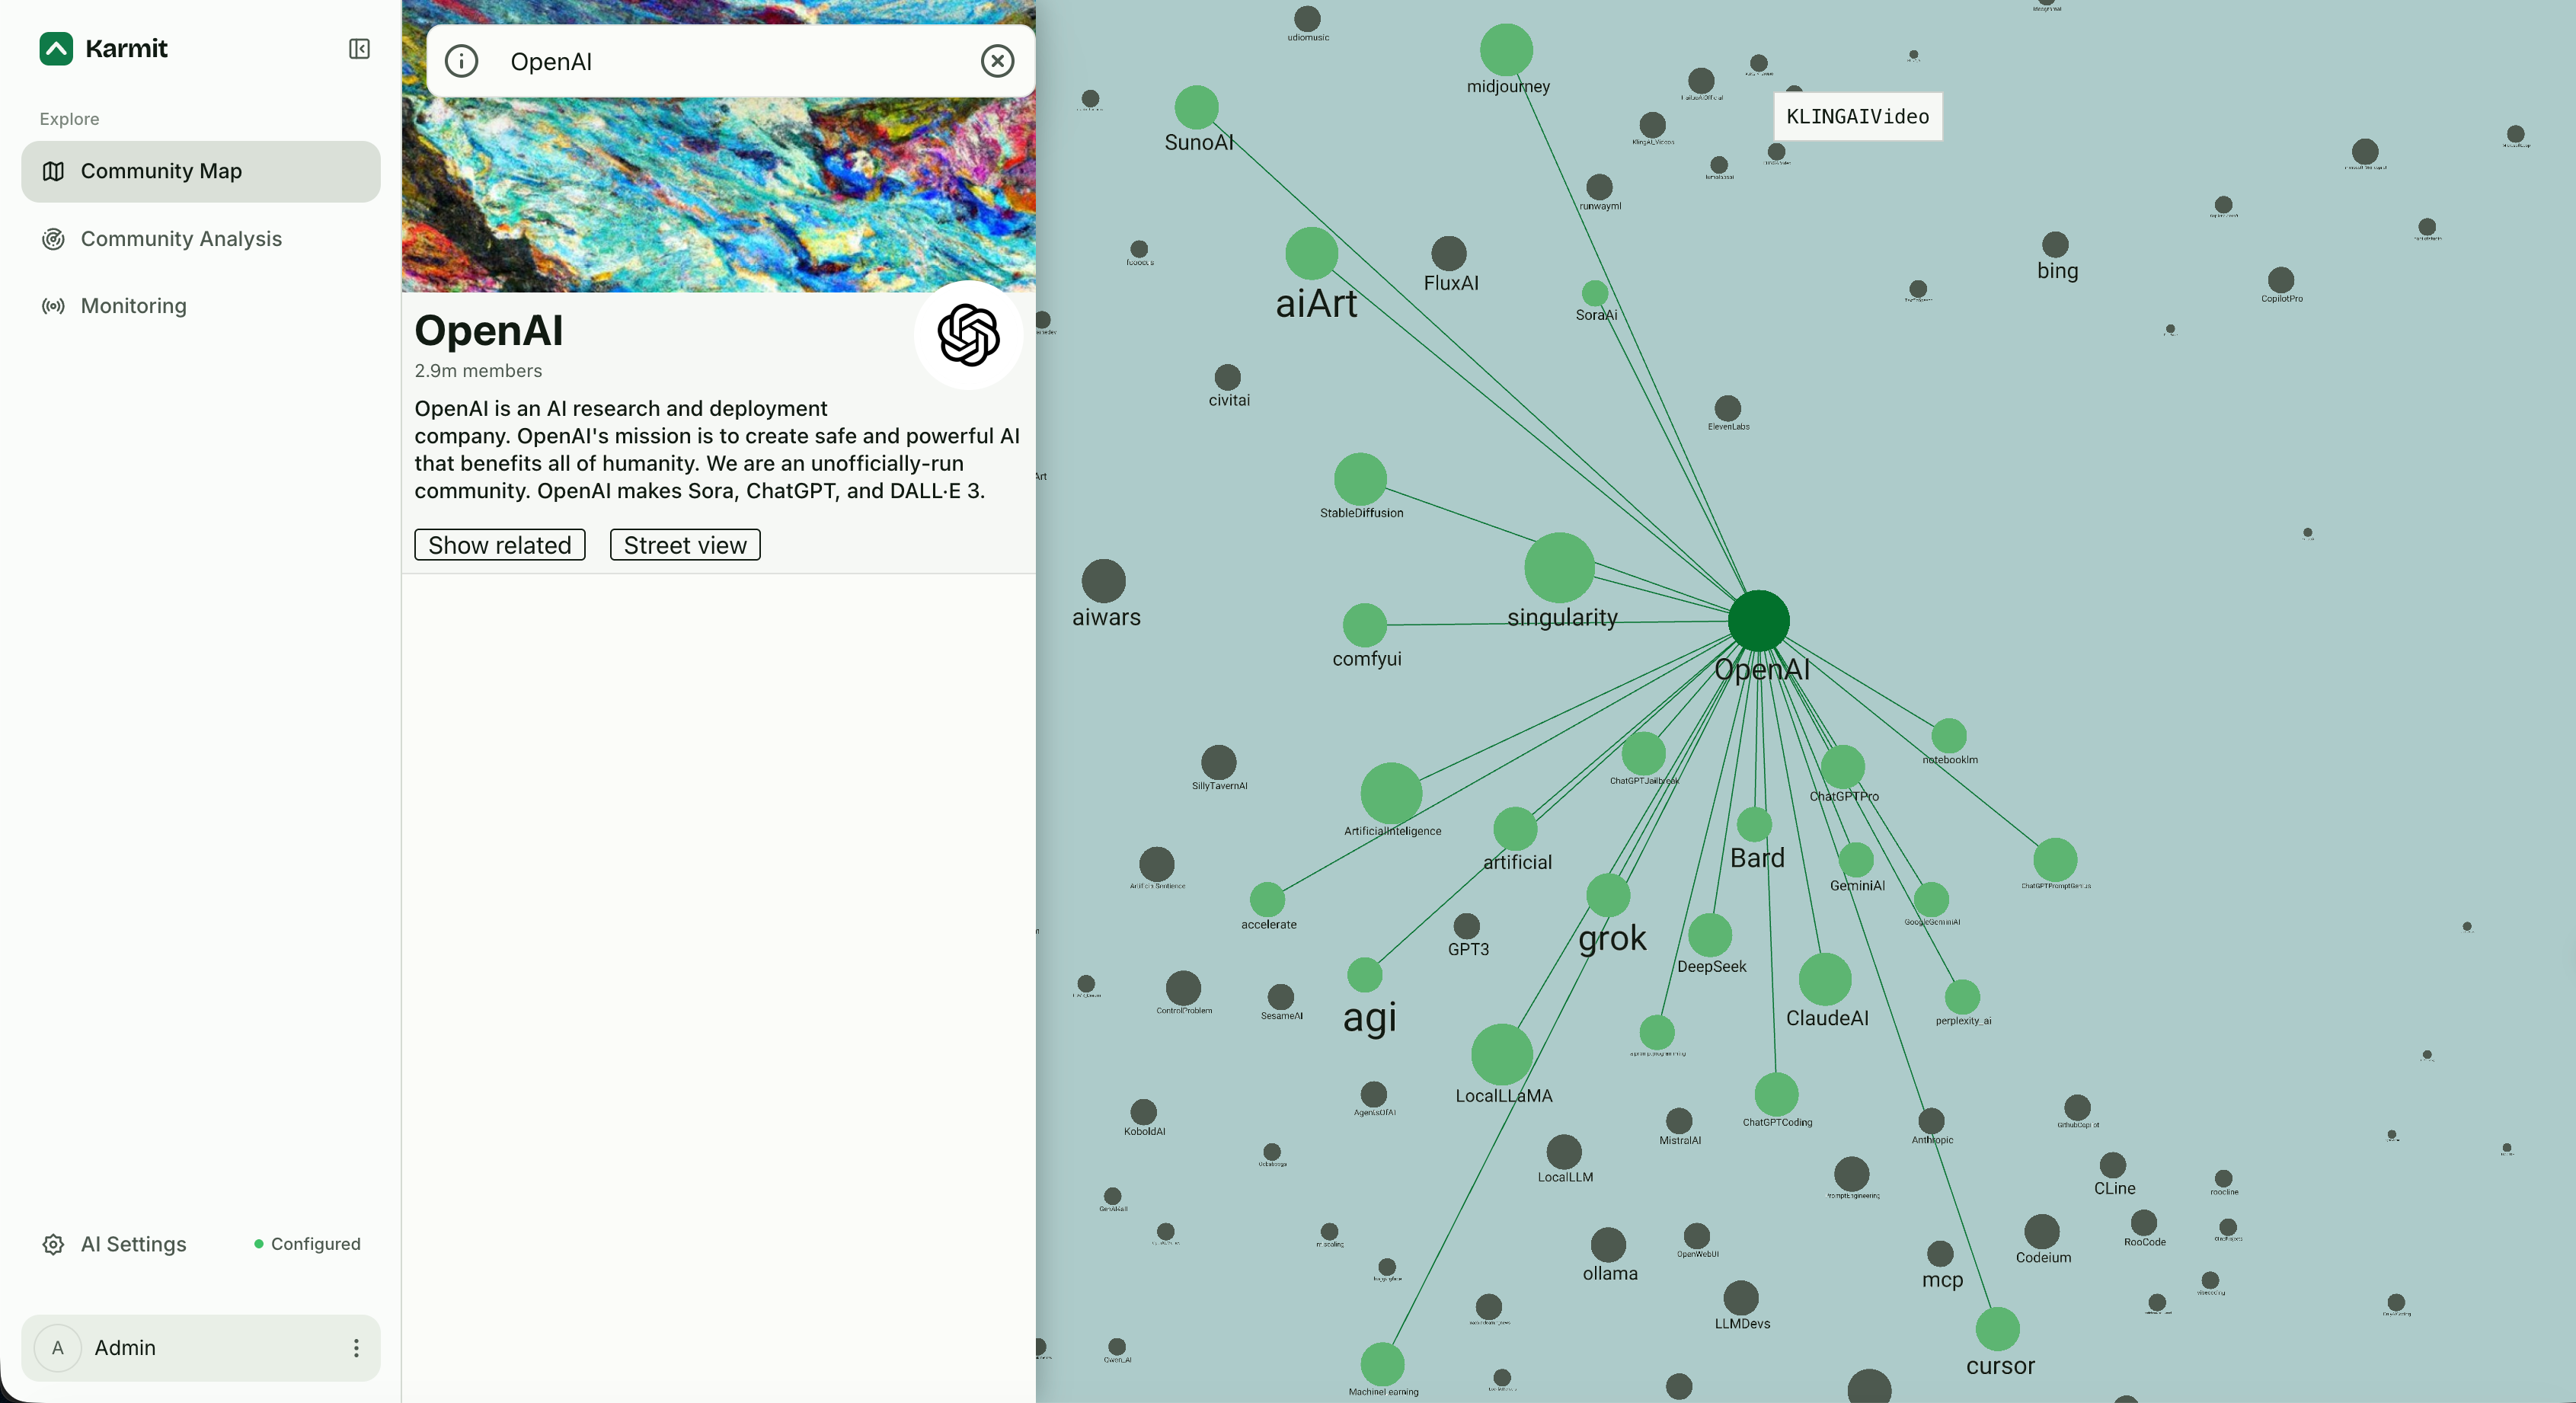Screen dimensions: 2576x1403
Task: Select the mcp node
Action: click(x=1940, y=1254)
